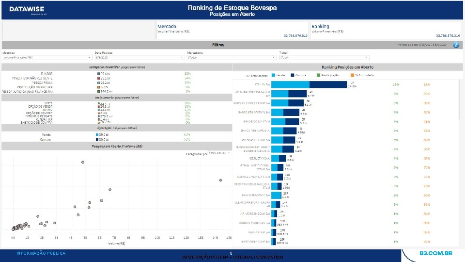Click the topmost scatter plot point
The image size is (465, 262).
pyautogui.click(x=83, y=162)
